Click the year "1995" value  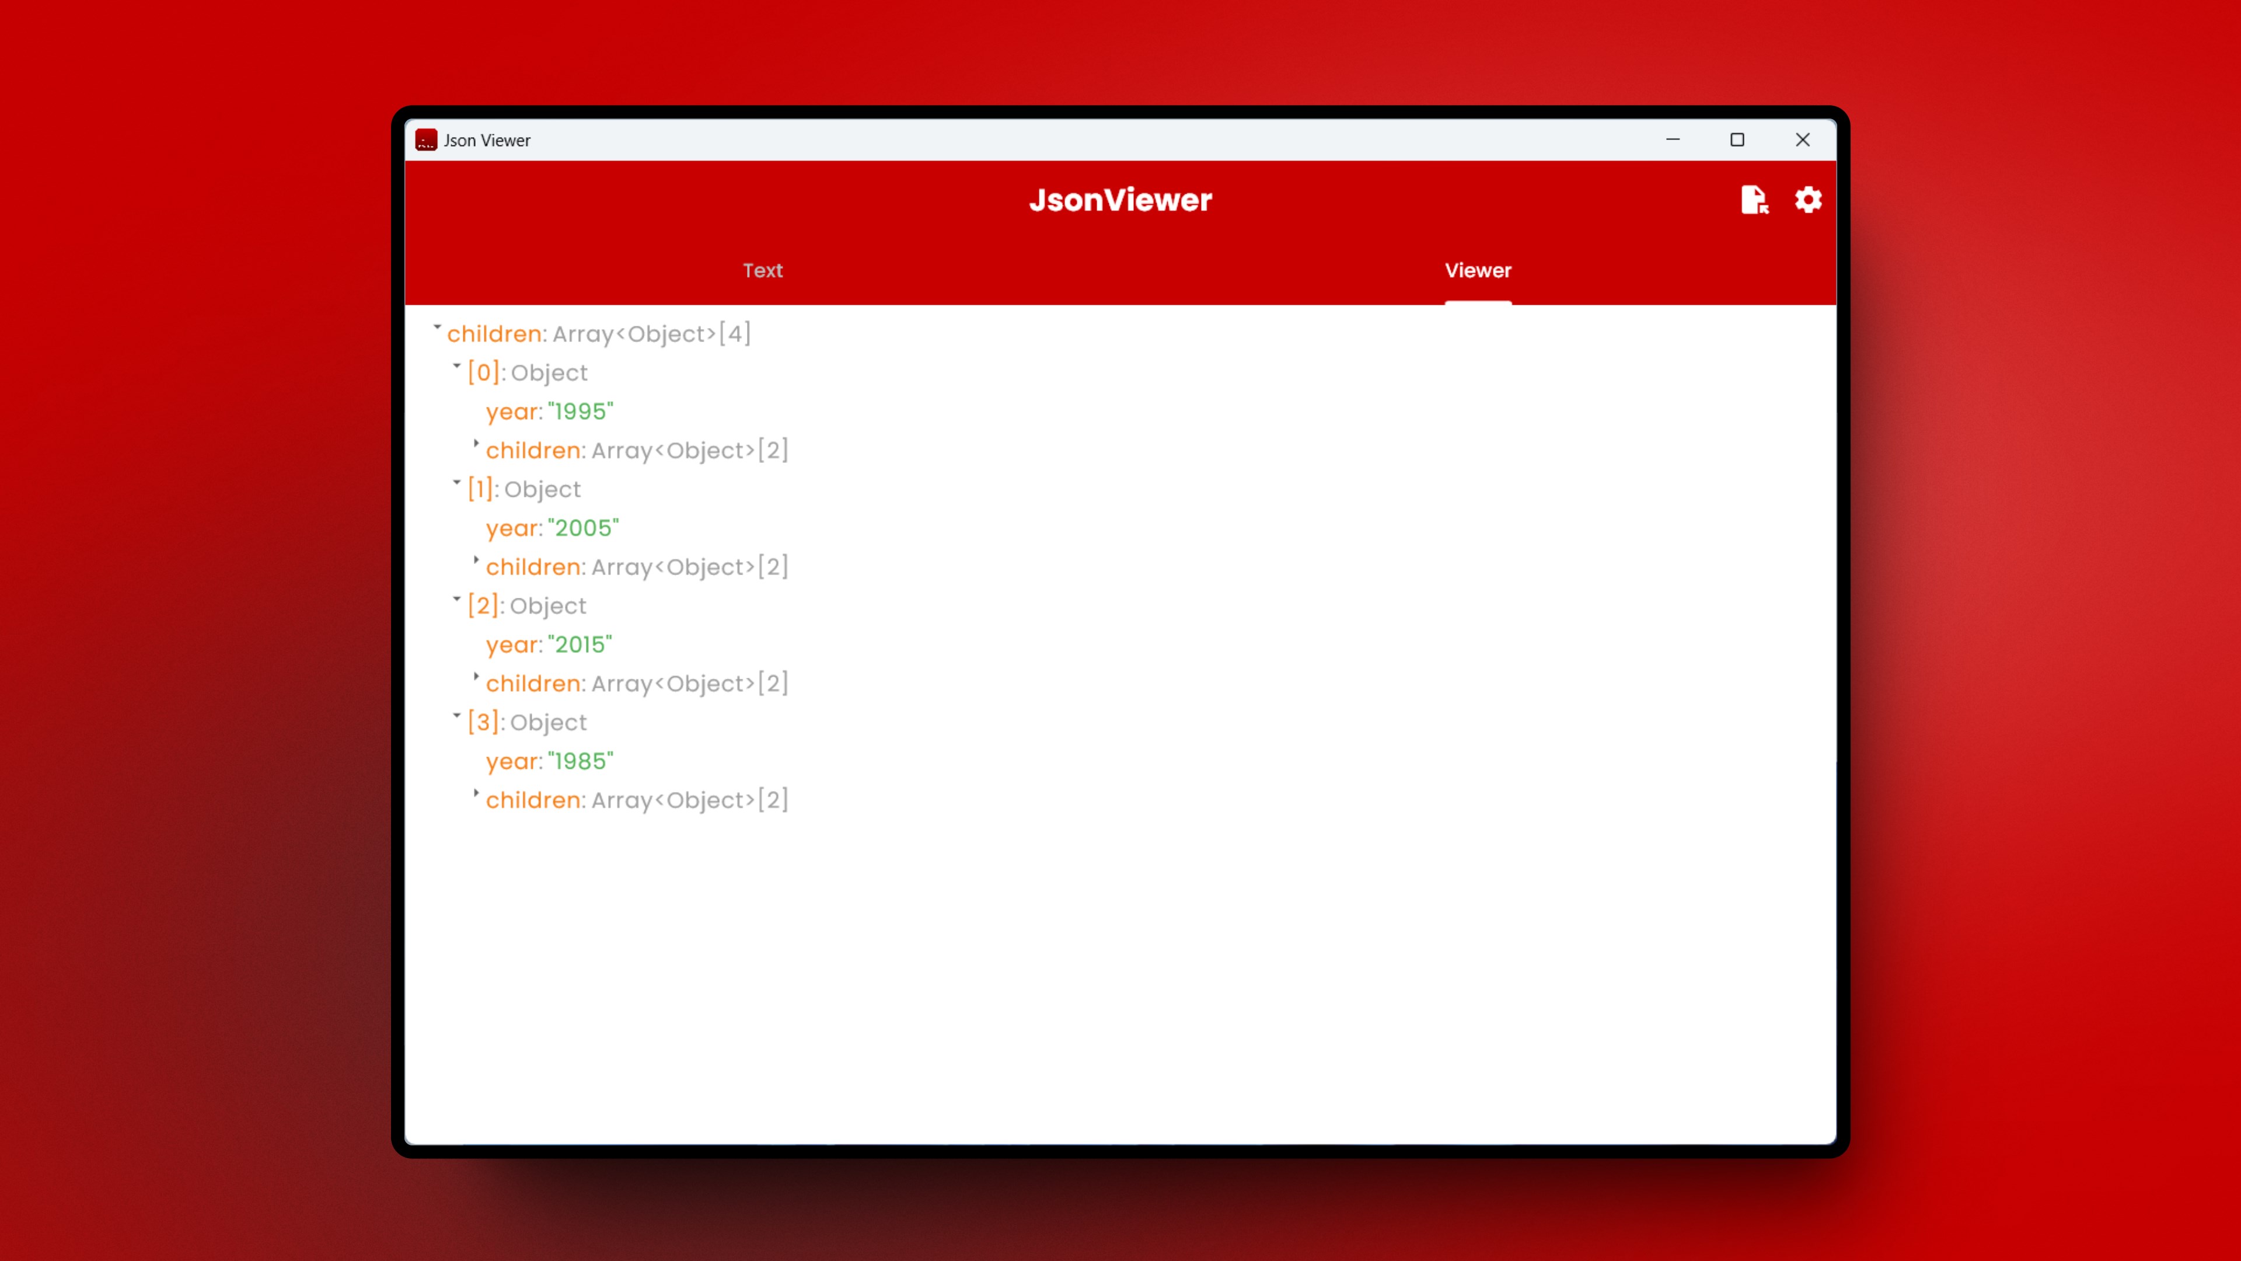[580, 412]
